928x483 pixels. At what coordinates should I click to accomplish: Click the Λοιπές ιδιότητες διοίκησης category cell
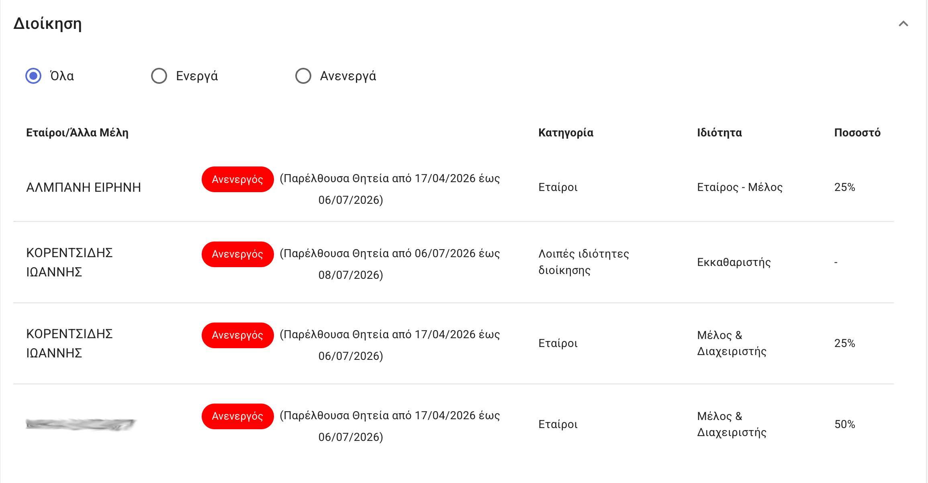click(584, 262)
